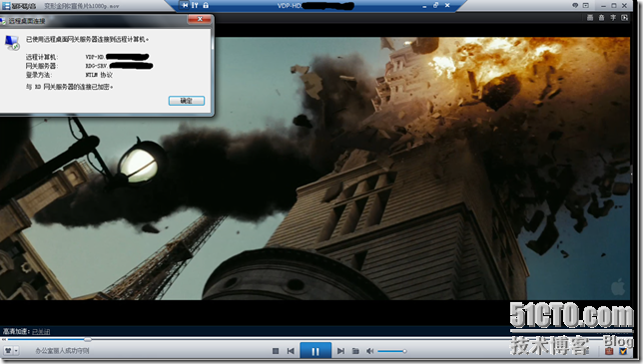The width and height of the screenshot is (643, 364).
Task: Open the player menu logo at bottom-left
Action: [8, 350]
